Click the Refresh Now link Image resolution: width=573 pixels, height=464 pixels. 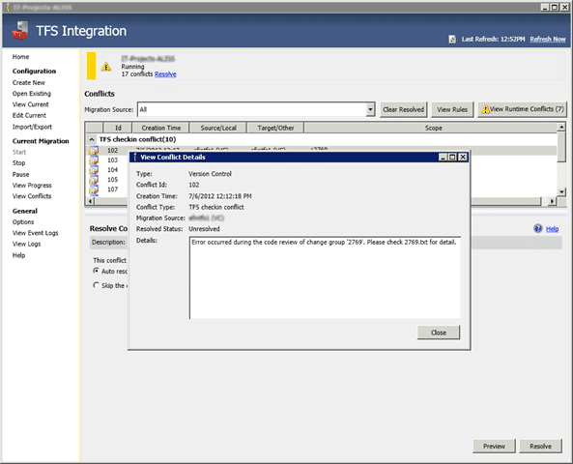(548, 39)
